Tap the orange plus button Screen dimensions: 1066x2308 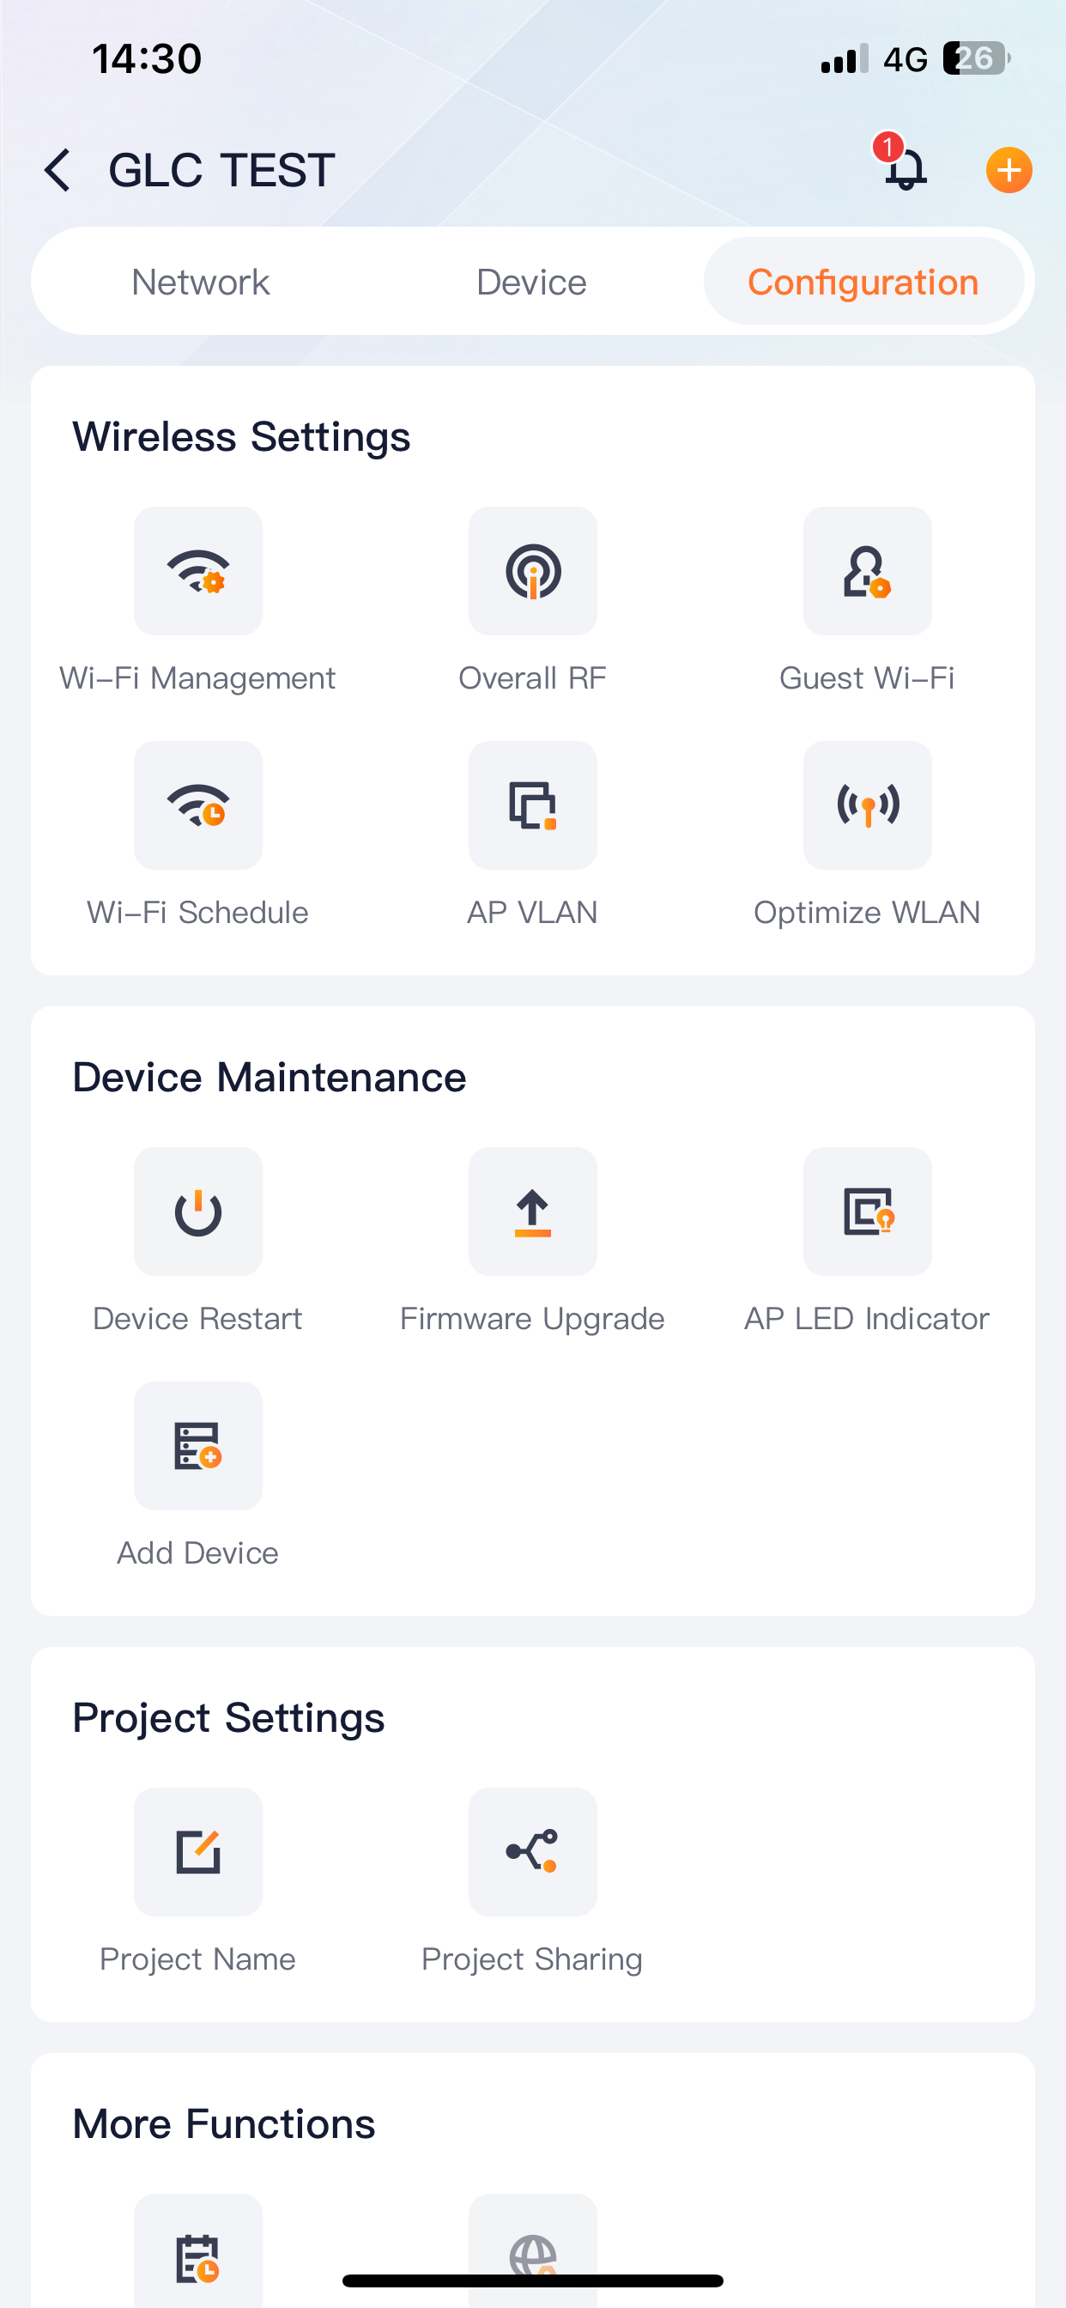pos(1008,170)
